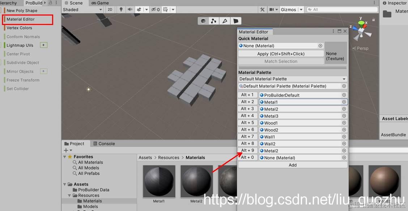Apply material with Alt + 9 button
Screen dimensions: 408x211
point(247,150)
